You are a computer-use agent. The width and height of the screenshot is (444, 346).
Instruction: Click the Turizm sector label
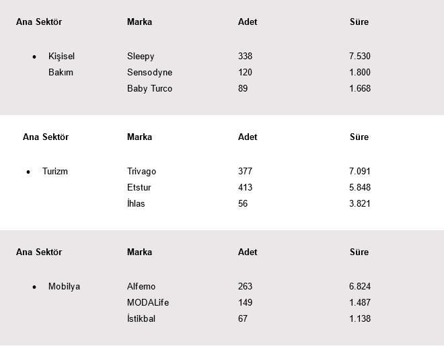55,172
